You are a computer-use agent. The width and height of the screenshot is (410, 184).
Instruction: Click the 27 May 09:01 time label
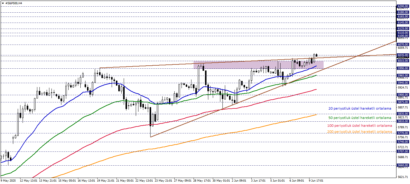[x=183, y=181]
